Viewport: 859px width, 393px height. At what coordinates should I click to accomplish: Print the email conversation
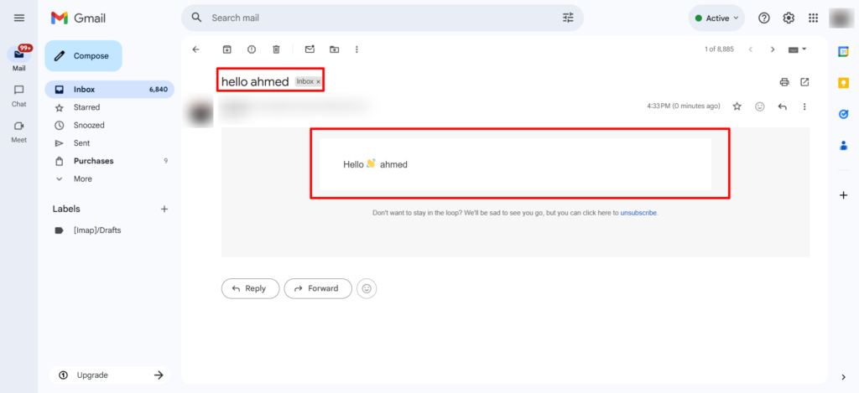pos(784,82)
